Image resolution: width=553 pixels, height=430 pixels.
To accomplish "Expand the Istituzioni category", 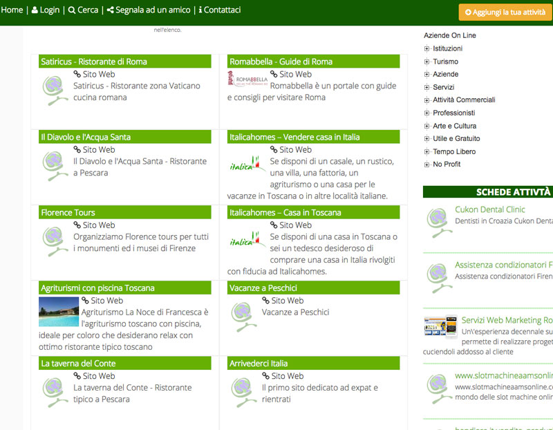I will [427, 48].
